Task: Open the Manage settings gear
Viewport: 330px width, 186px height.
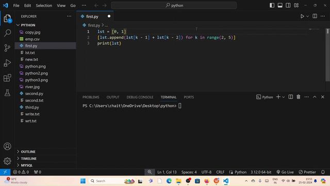Action: [x=7, y=161]
